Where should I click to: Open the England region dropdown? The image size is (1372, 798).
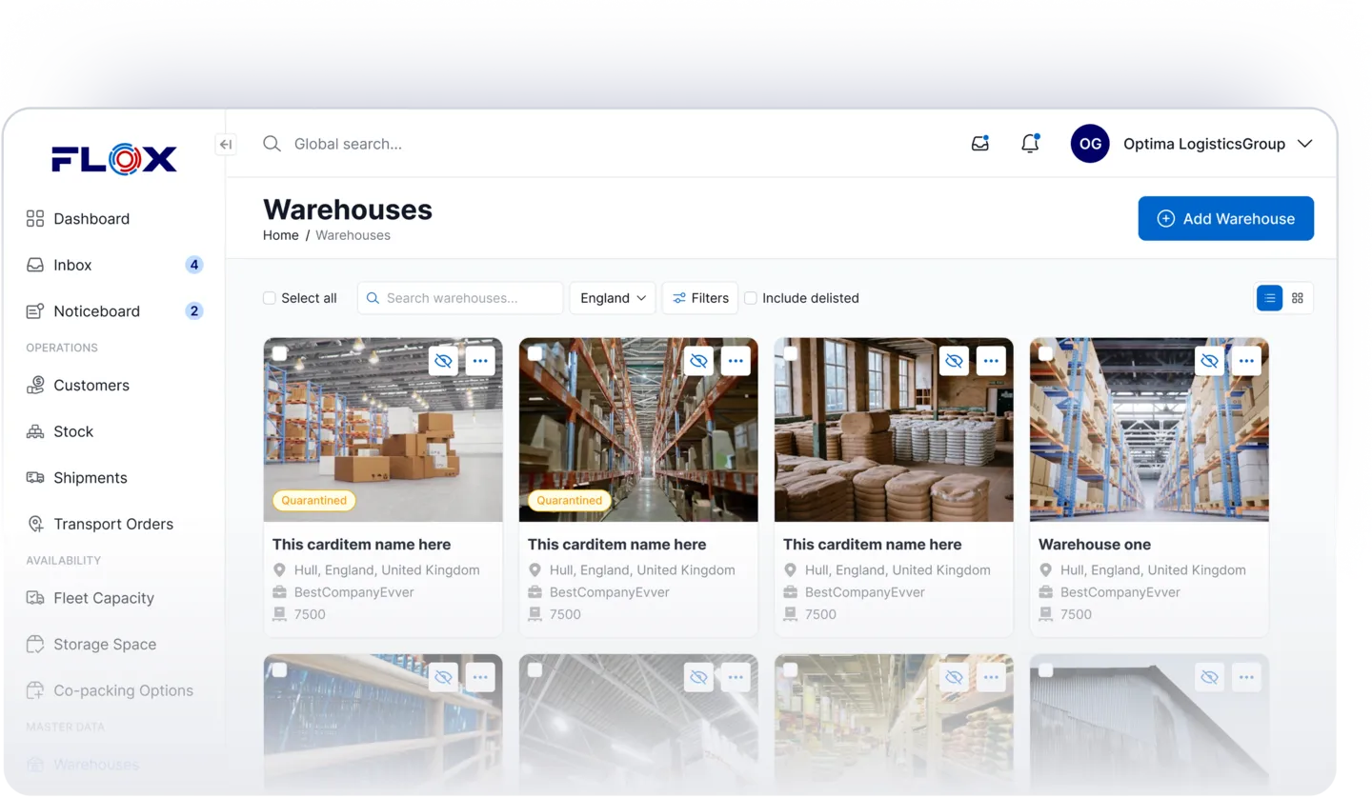click(x=613, y=298)
